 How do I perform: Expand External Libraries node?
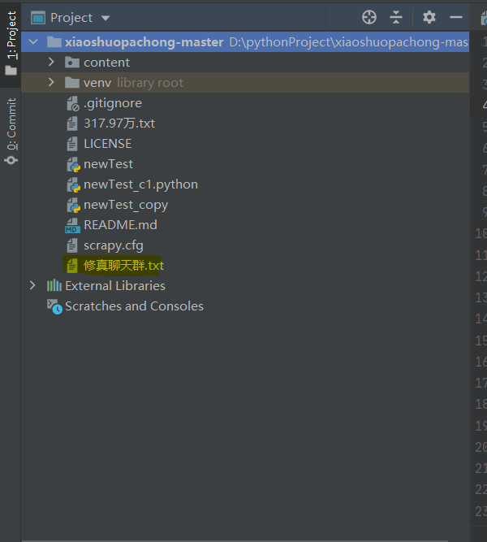click(32, 285)
